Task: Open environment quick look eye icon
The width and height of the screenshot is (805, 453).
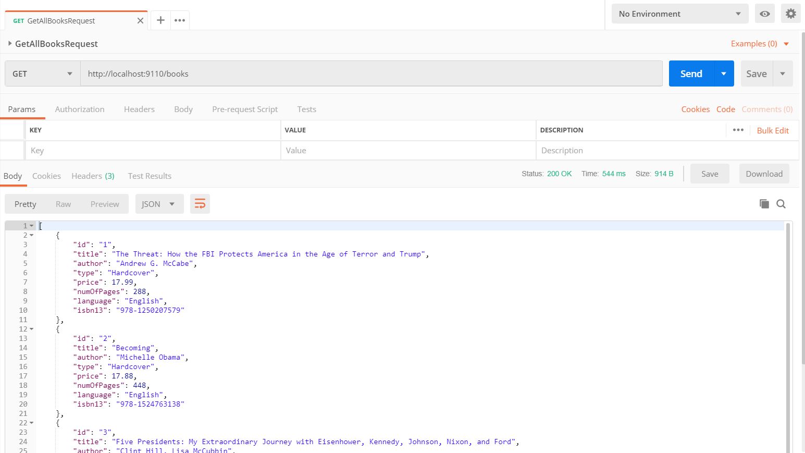Action: click(x=764, y=14)
